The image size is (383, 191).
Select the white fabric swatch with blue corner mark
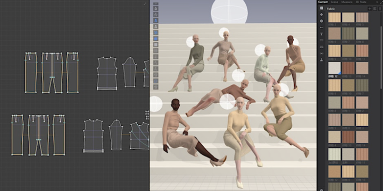coord(335,68)
